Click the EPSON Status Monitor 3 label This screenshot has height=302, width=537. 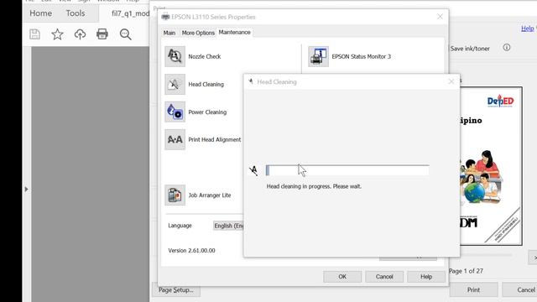(362, 56)
